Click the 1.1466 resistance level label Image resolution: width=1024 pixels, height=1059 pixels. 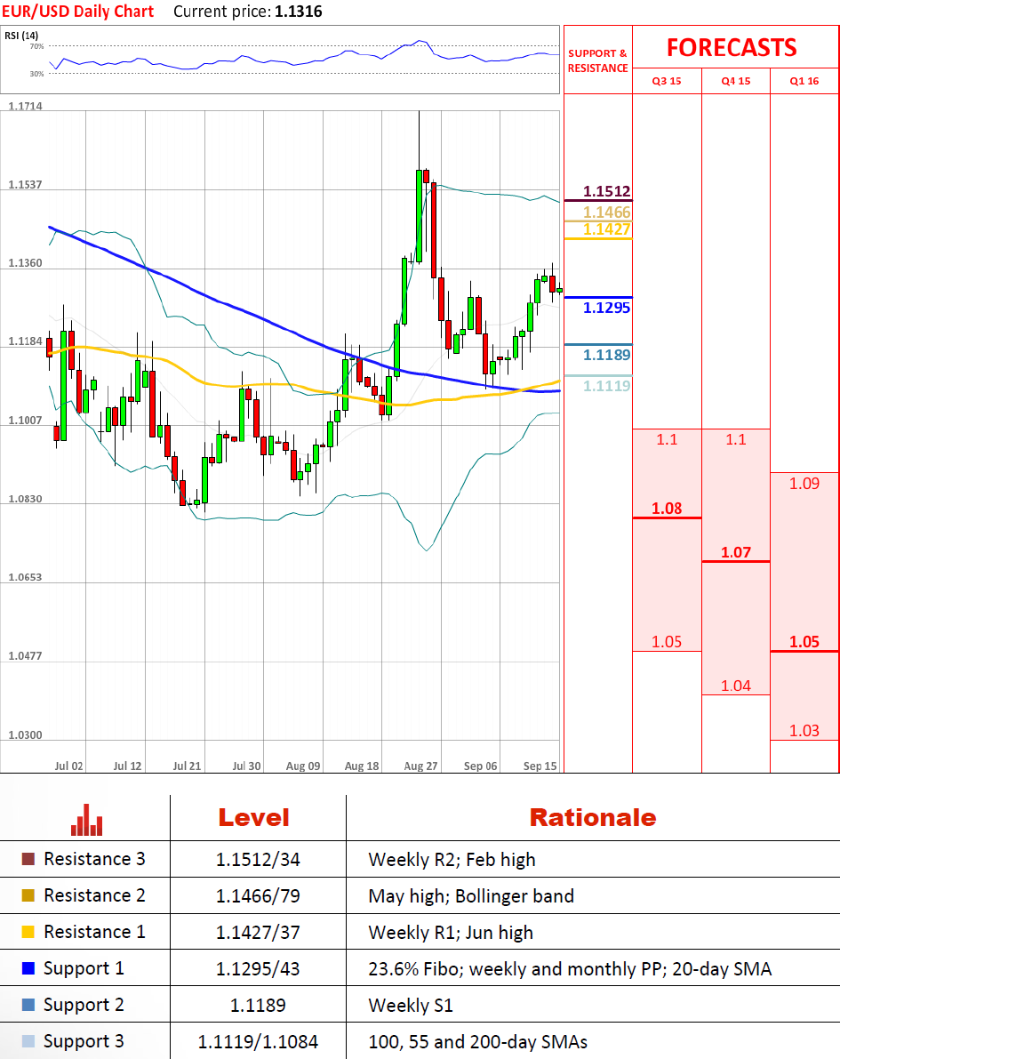pyautogui.click(x=607, y=213)
